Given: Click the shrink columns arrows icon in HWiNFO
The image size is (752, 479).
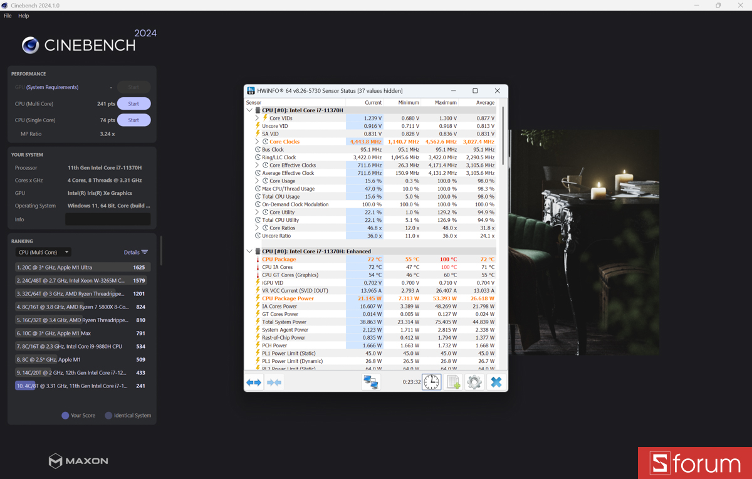Looking at the screenshot, I should click(x=274, y=382).
